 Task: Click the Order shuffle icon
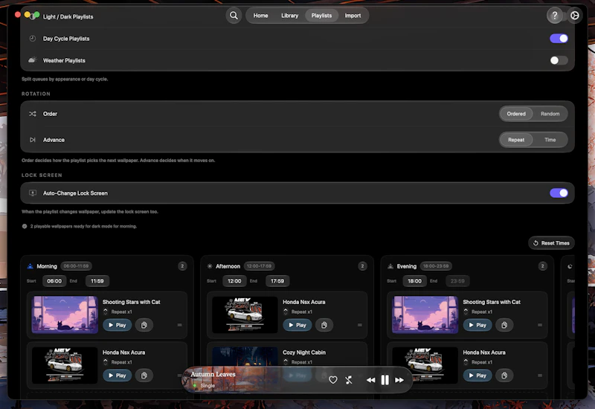33,114
